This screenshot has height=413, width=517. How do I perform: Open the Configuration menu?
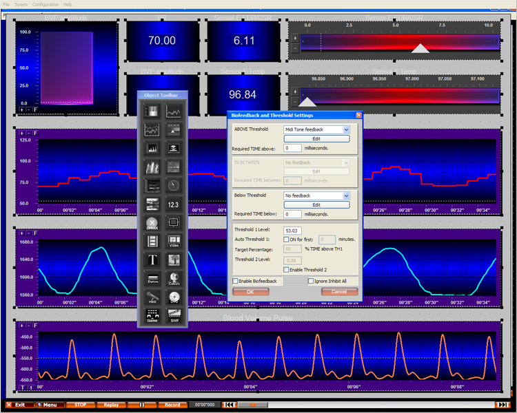point(45,4)
